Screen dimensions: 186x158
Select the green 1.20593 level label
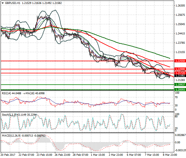pyautogui.click(x=180, y=89)
